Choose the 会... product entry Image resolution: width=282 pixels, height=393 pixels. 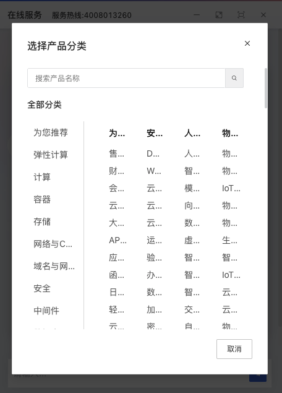click(x=116, y=188)
